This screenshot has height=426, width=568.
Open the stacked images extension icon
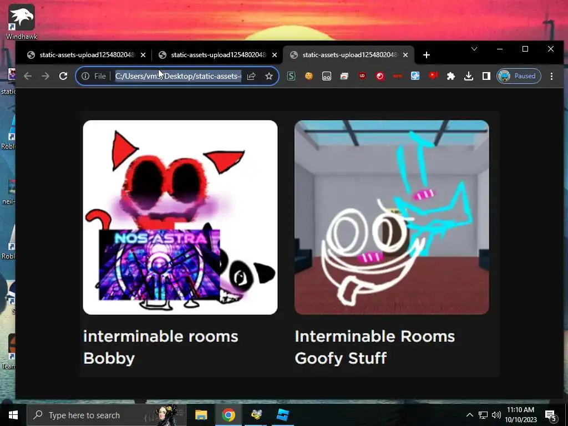(x=344, y=76)
